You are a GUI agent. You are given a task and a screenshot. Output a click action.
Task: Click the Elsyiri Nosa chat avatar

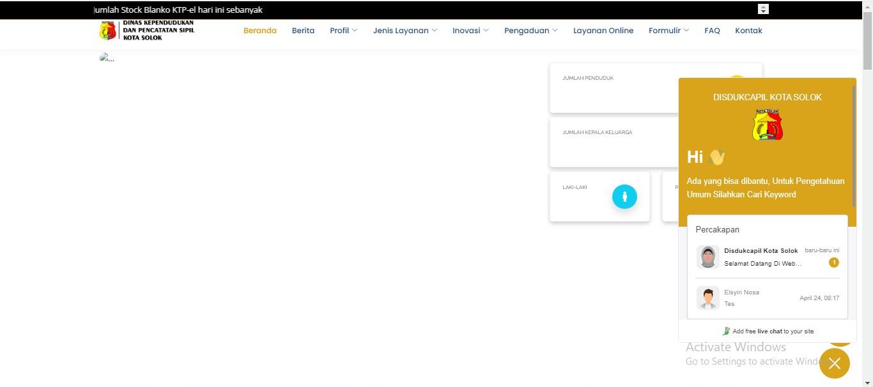(x=707, y=298)
